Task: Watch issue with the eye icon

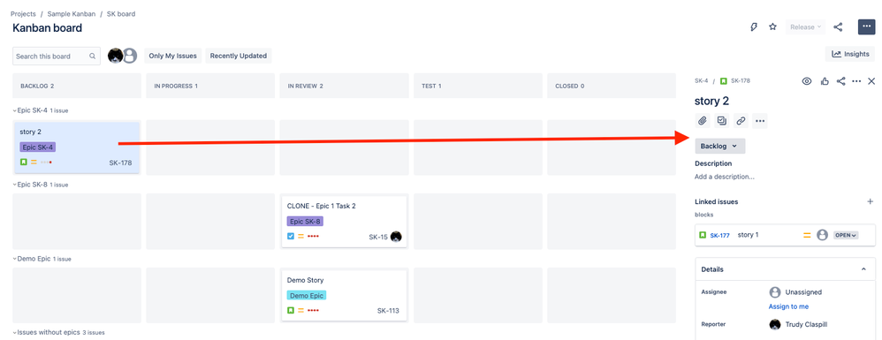Action: (807, 81)
